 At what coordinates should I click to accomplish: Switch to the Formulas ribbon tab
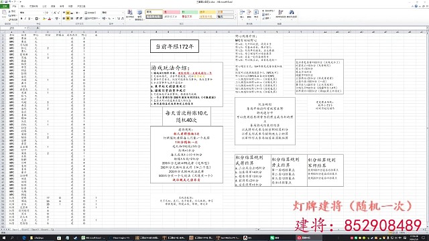click(44, 6)
